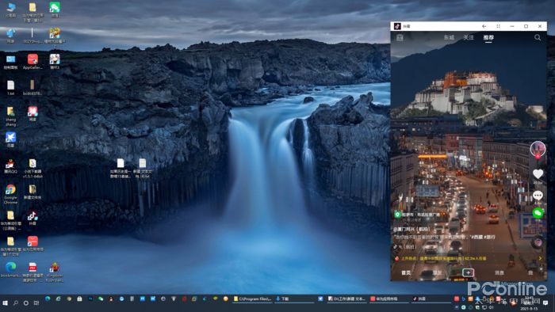This screenshot has height=312, width=555.
Task: Open Google Chrome desktop shortcut
Action: click(10, 194)
